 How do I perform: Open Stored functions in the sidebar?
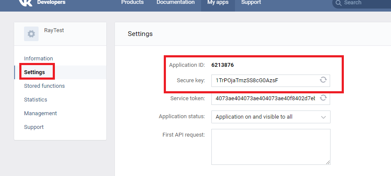coord(45,86)
